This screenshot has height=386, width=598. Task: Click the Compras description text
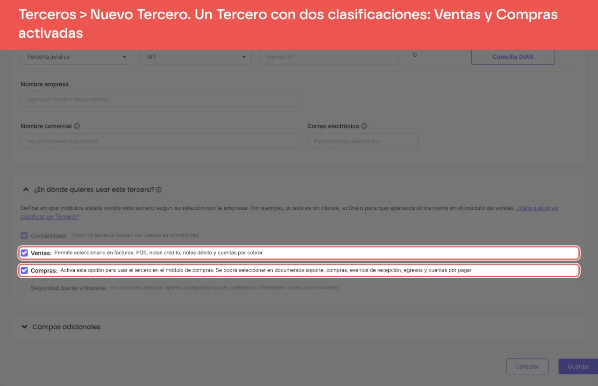(266, 270)
